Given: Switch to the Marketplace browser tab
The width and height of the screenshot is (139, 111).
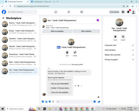Looking at the screenshot, I should (42, 2).
